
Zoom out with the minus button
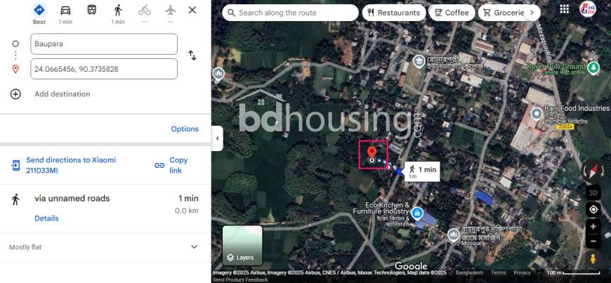(593, 242)
